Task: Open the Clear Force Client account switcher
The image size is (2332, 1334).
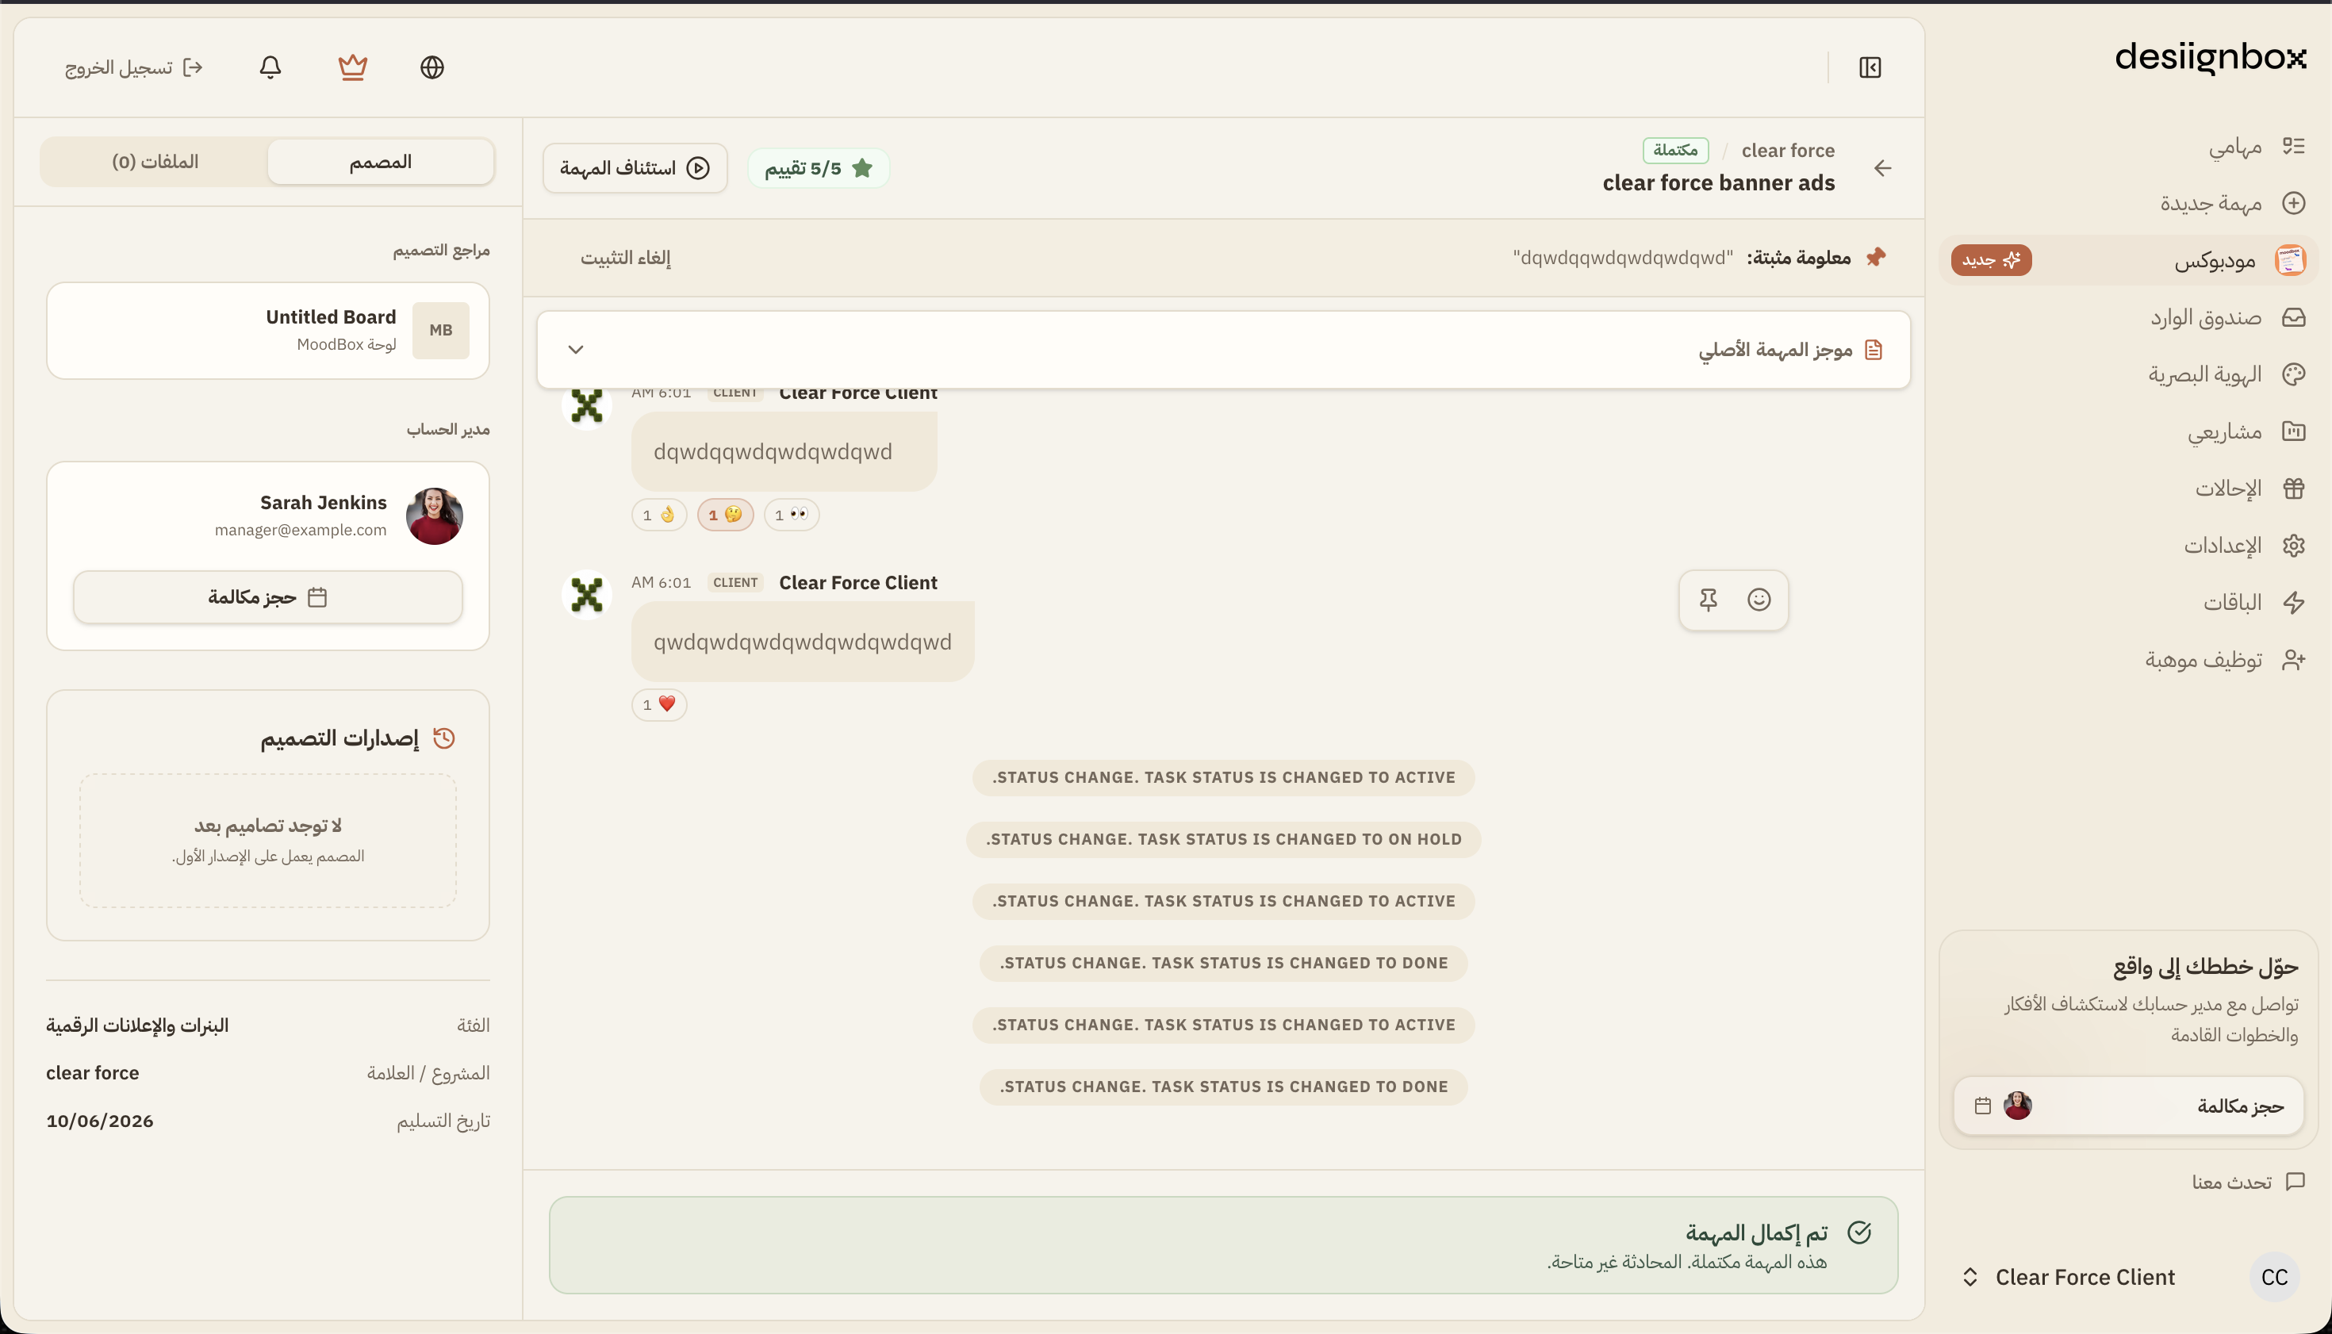Action: (2131, 1277)
